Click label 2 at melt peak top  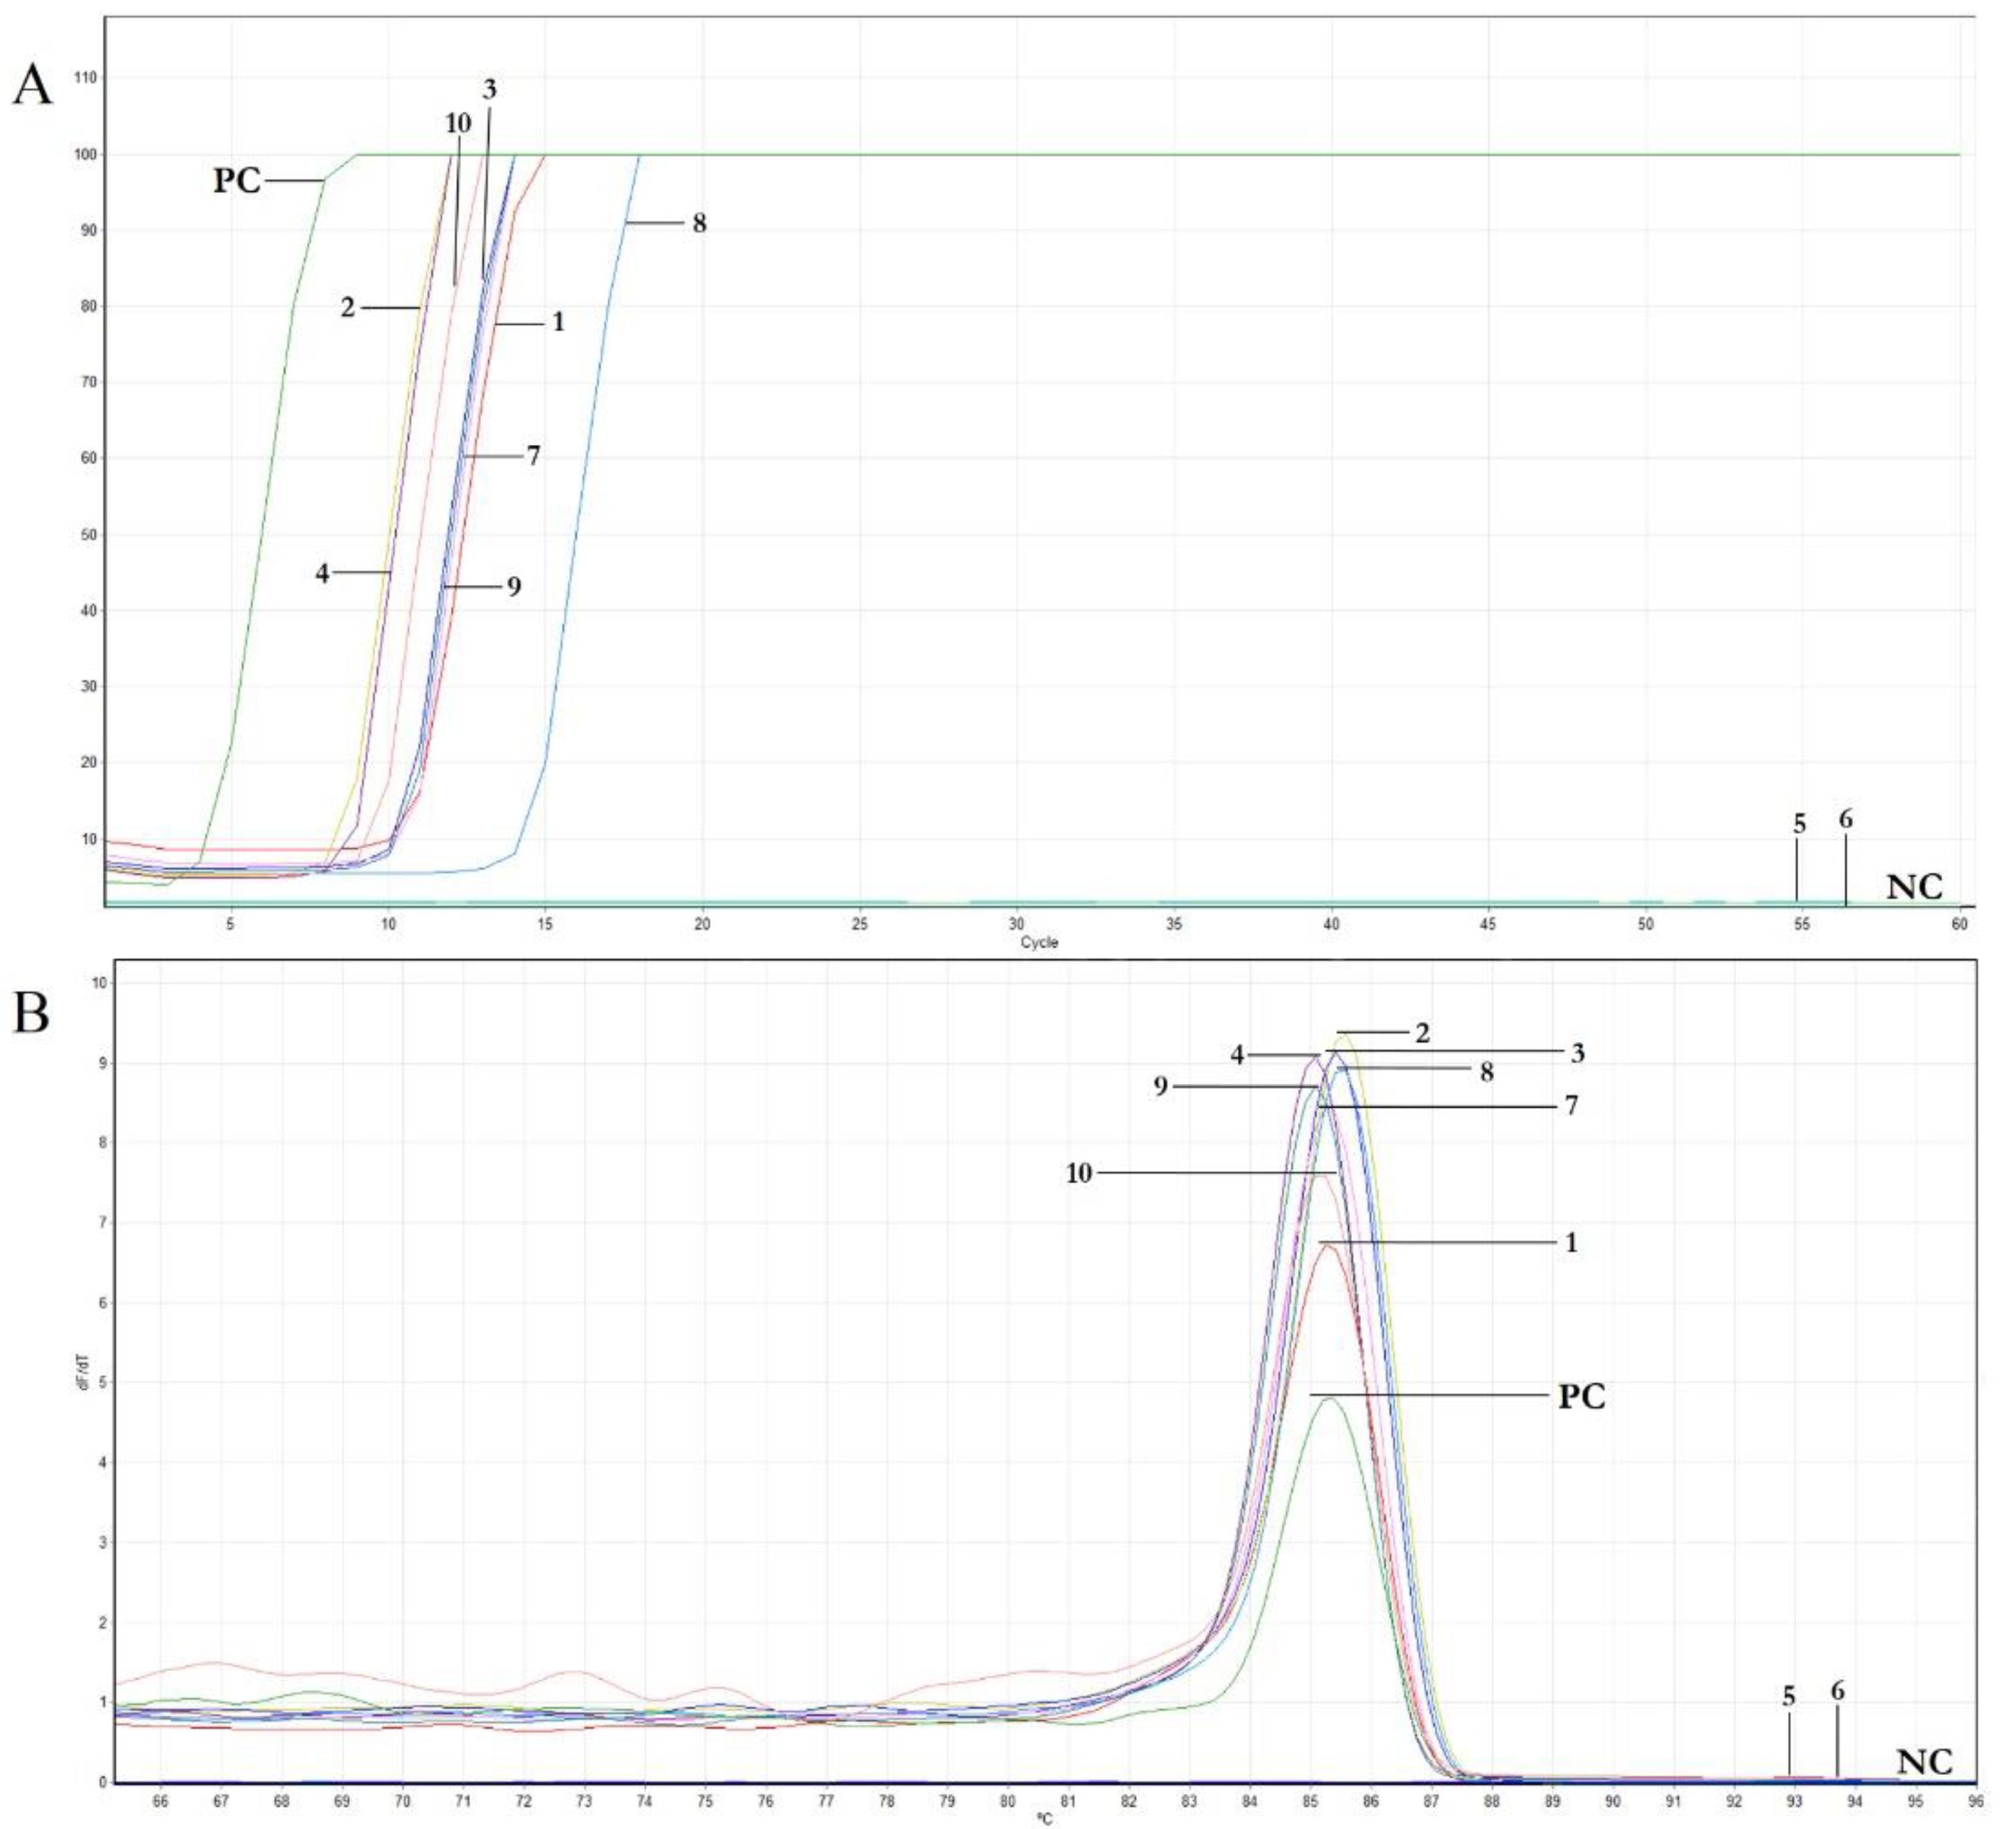pos(1422,1033)
